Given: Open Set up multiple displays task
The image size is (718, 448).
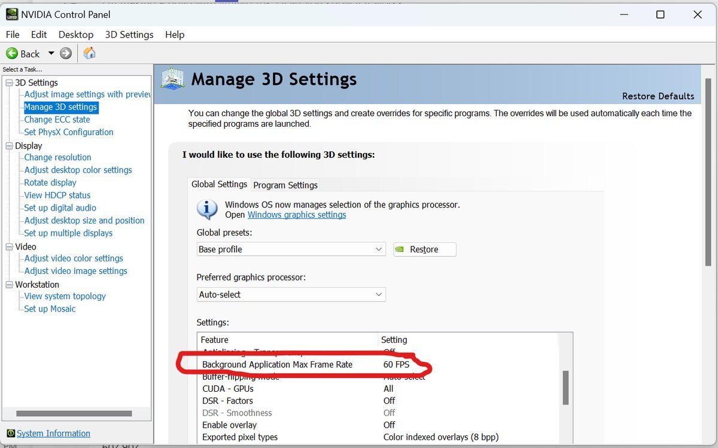Looking at the screenshot, I should coord(68,233).
